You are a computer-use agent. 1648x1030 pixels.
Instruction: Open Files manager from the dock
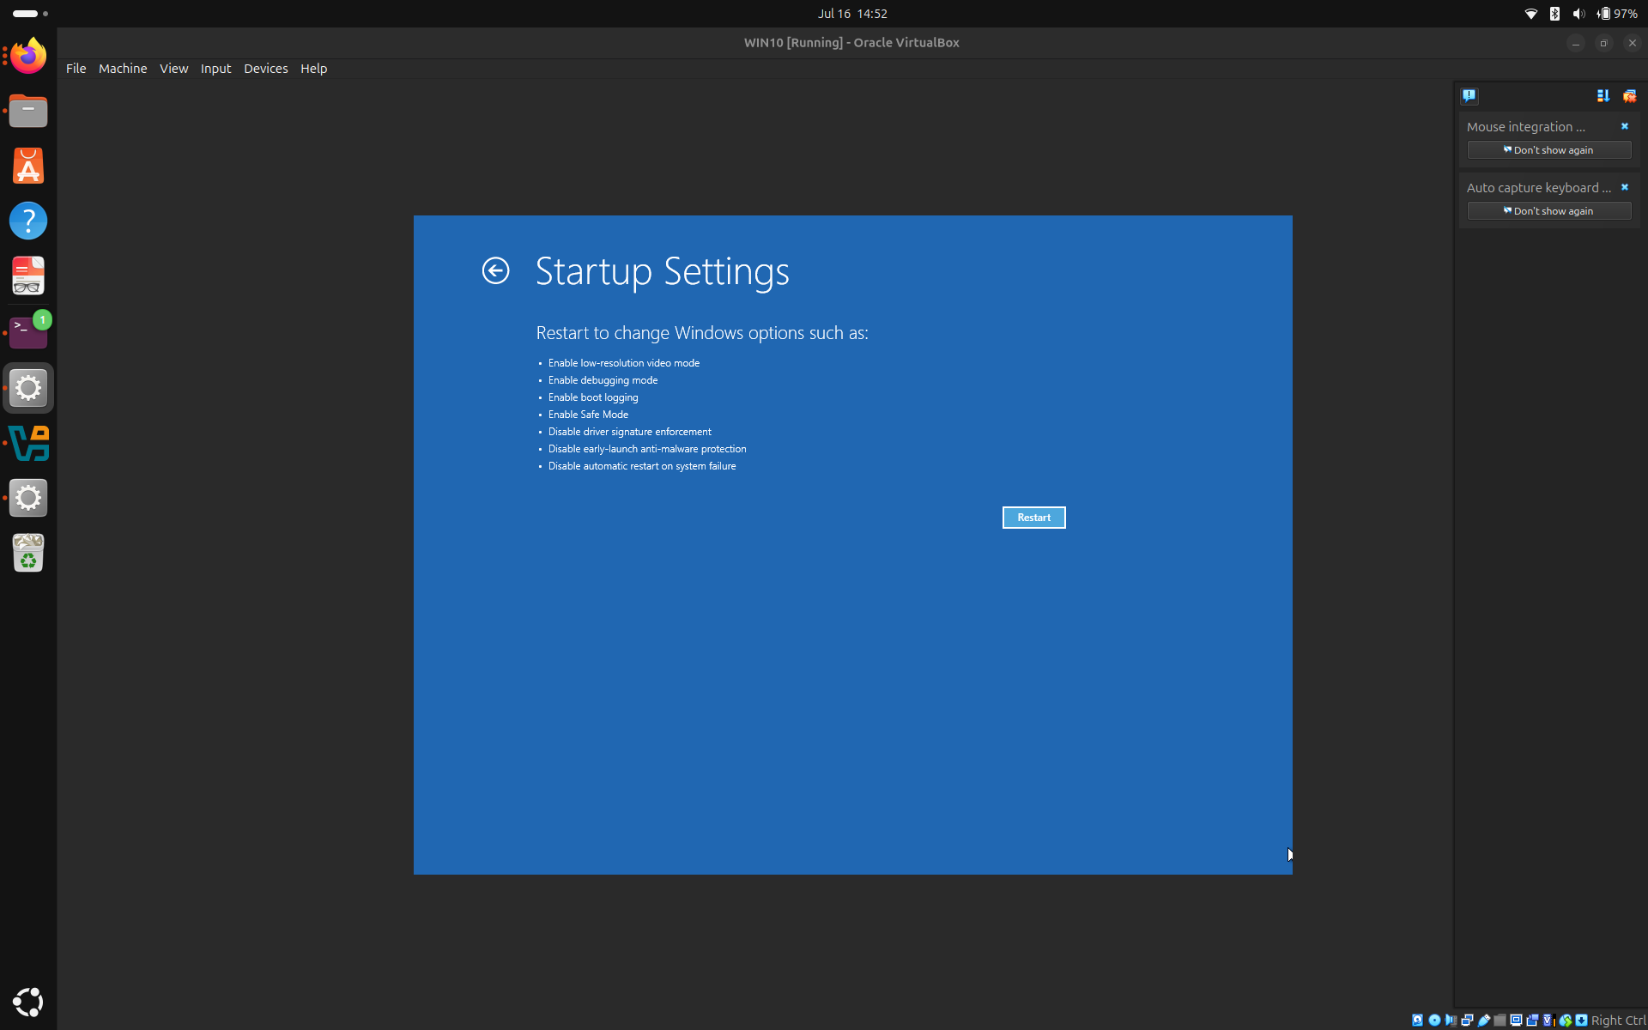[x=28, y=111]
